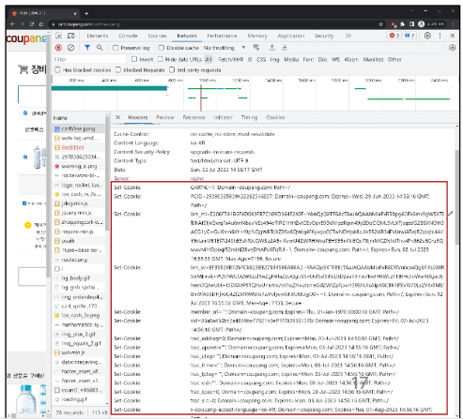This screenshot has height=419, width=463.
Task: Open the Performance panel
Action: 222,36
